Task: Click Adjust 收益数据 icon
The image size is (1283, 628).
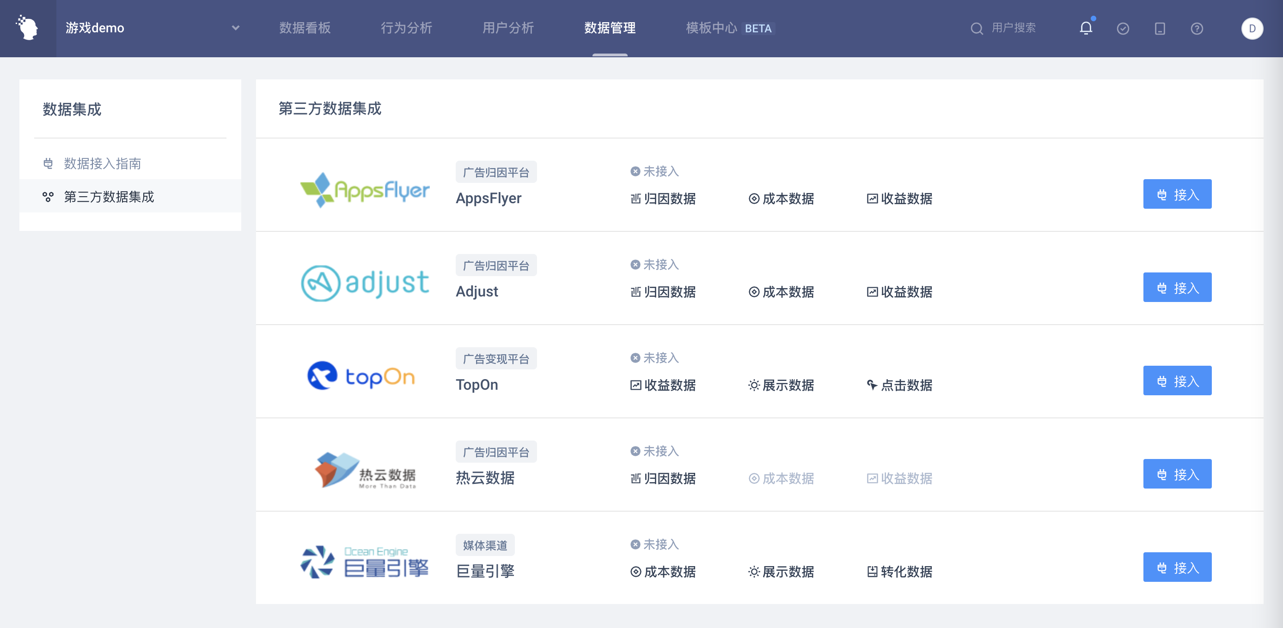Action: [872, 292]
